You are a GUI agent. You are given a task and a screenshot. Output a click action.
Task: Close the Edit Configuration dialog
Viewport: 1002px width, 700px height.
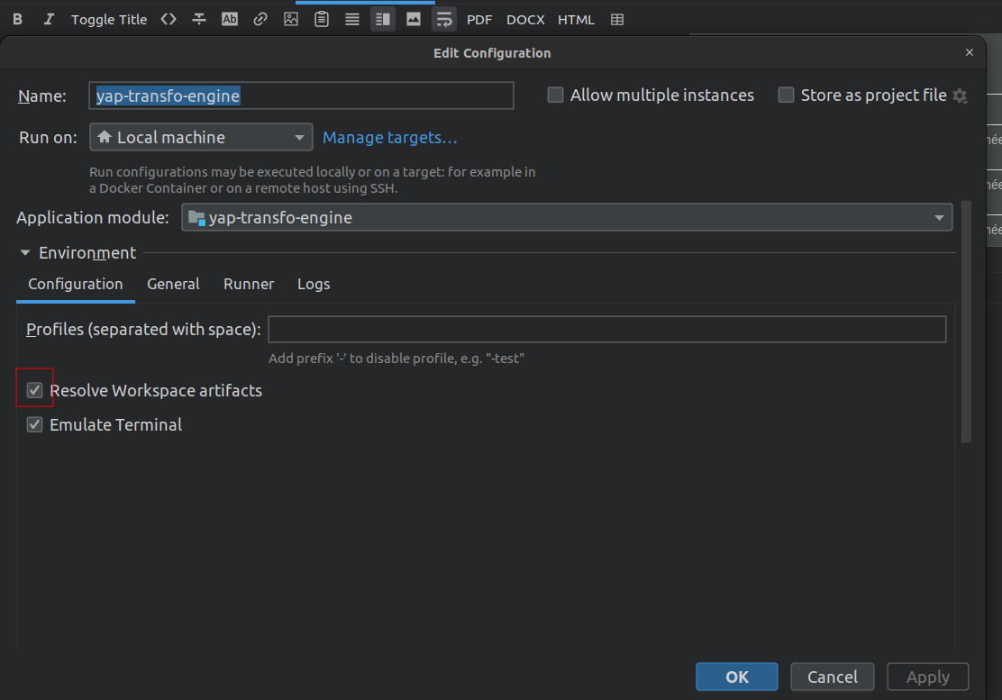click(970, 52)
